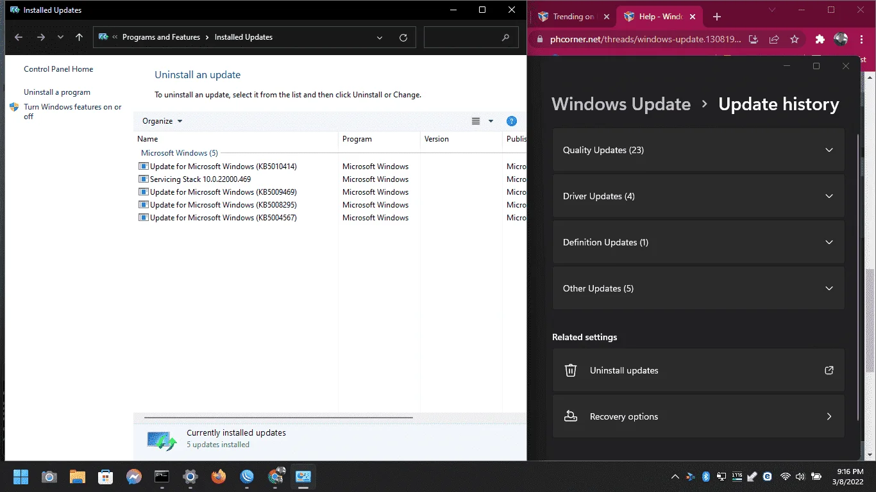
Task: Change view using the view icon
Action: pyautogui.click(x=476, y=121)
